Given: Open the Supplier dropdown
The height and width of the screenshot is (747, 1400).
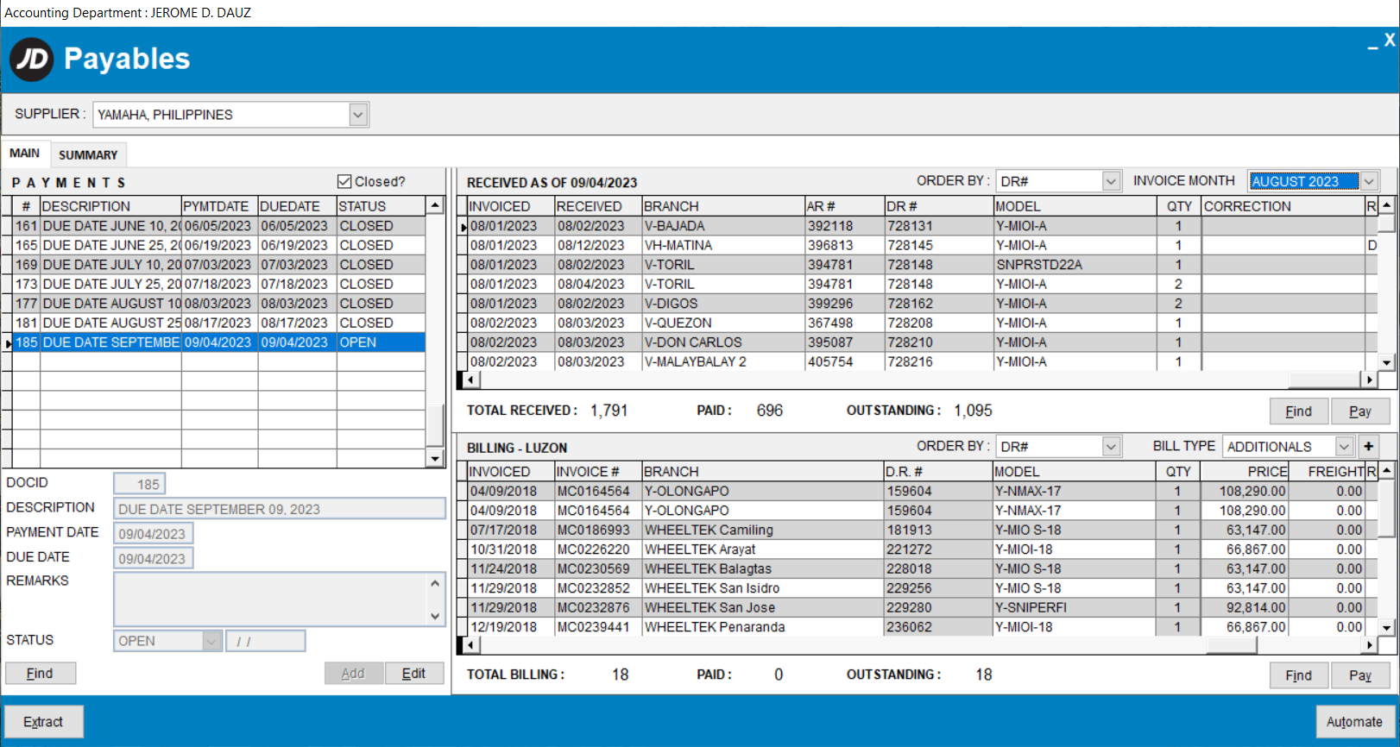Looking at the screenshot, I should (x=358, y=115).
